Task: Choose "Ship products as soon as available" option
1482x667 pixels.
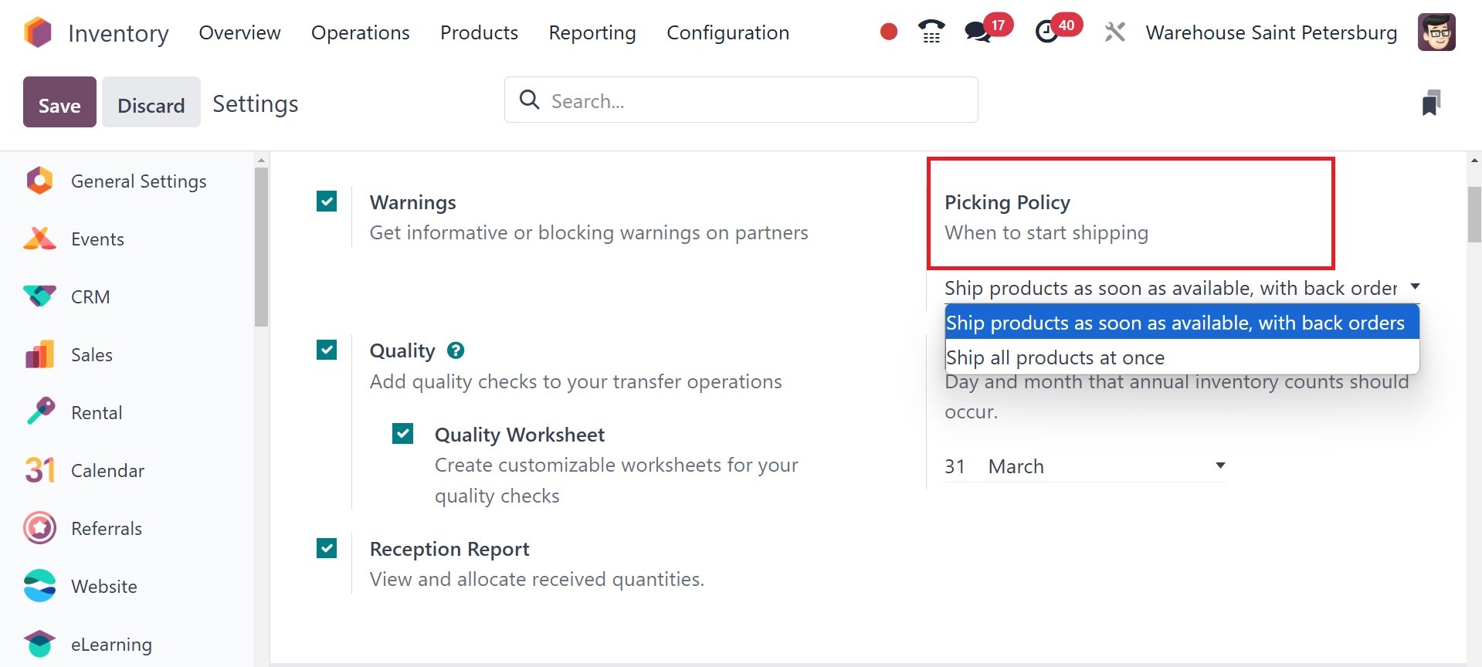Action: pyautogui.click(x=1175, y=323)
